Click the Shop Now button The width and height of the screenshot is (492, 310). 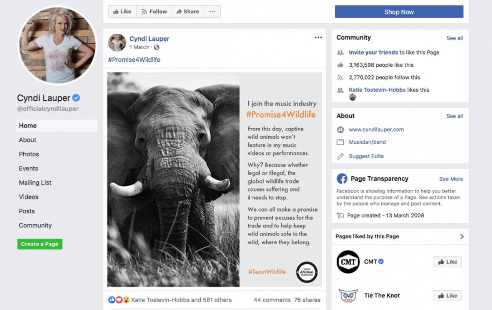(x=399, y=12)
